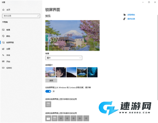Click the Give feedback person icon

pyautogui.click(x=124, y=19)
